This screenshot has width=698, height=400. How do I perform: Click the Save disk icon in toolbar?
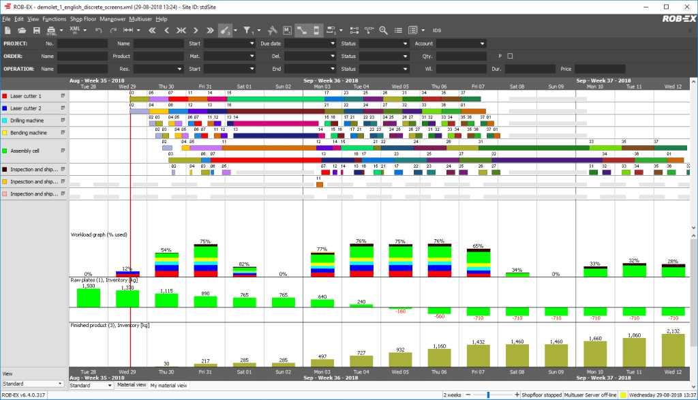[36, 31]
